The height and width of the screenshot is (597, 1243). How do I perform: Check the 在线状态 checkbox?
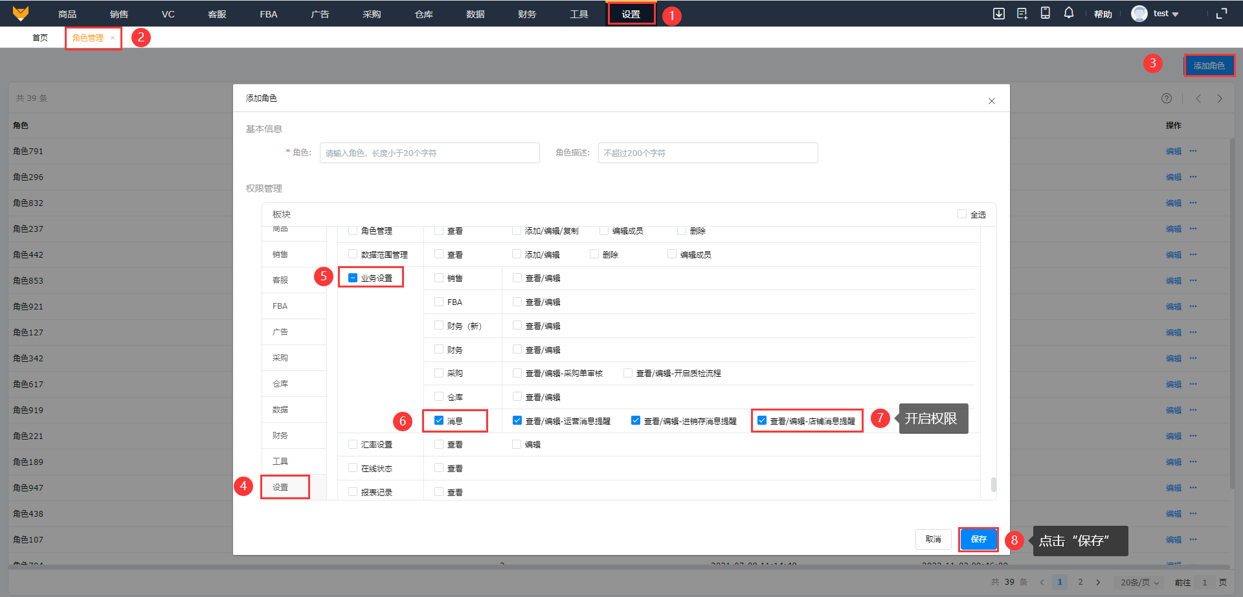click(353, 467)
